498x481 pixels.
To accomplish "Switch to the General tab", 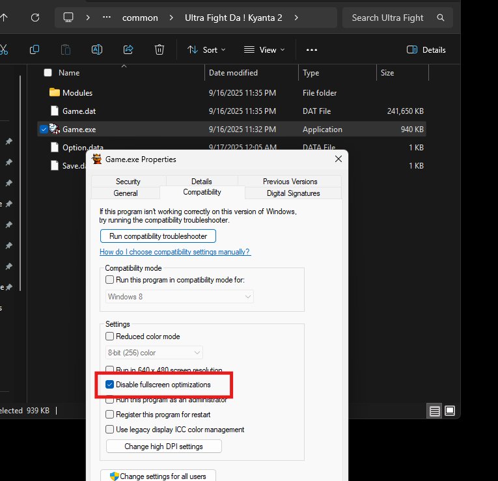I will [126, 193].
